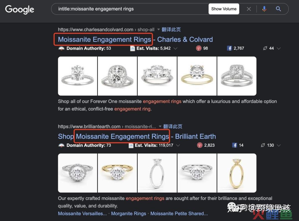Open dropdown arrow beside charlesandcolvard URL
Screen dimensions: 299x221
tap(158, 30)
